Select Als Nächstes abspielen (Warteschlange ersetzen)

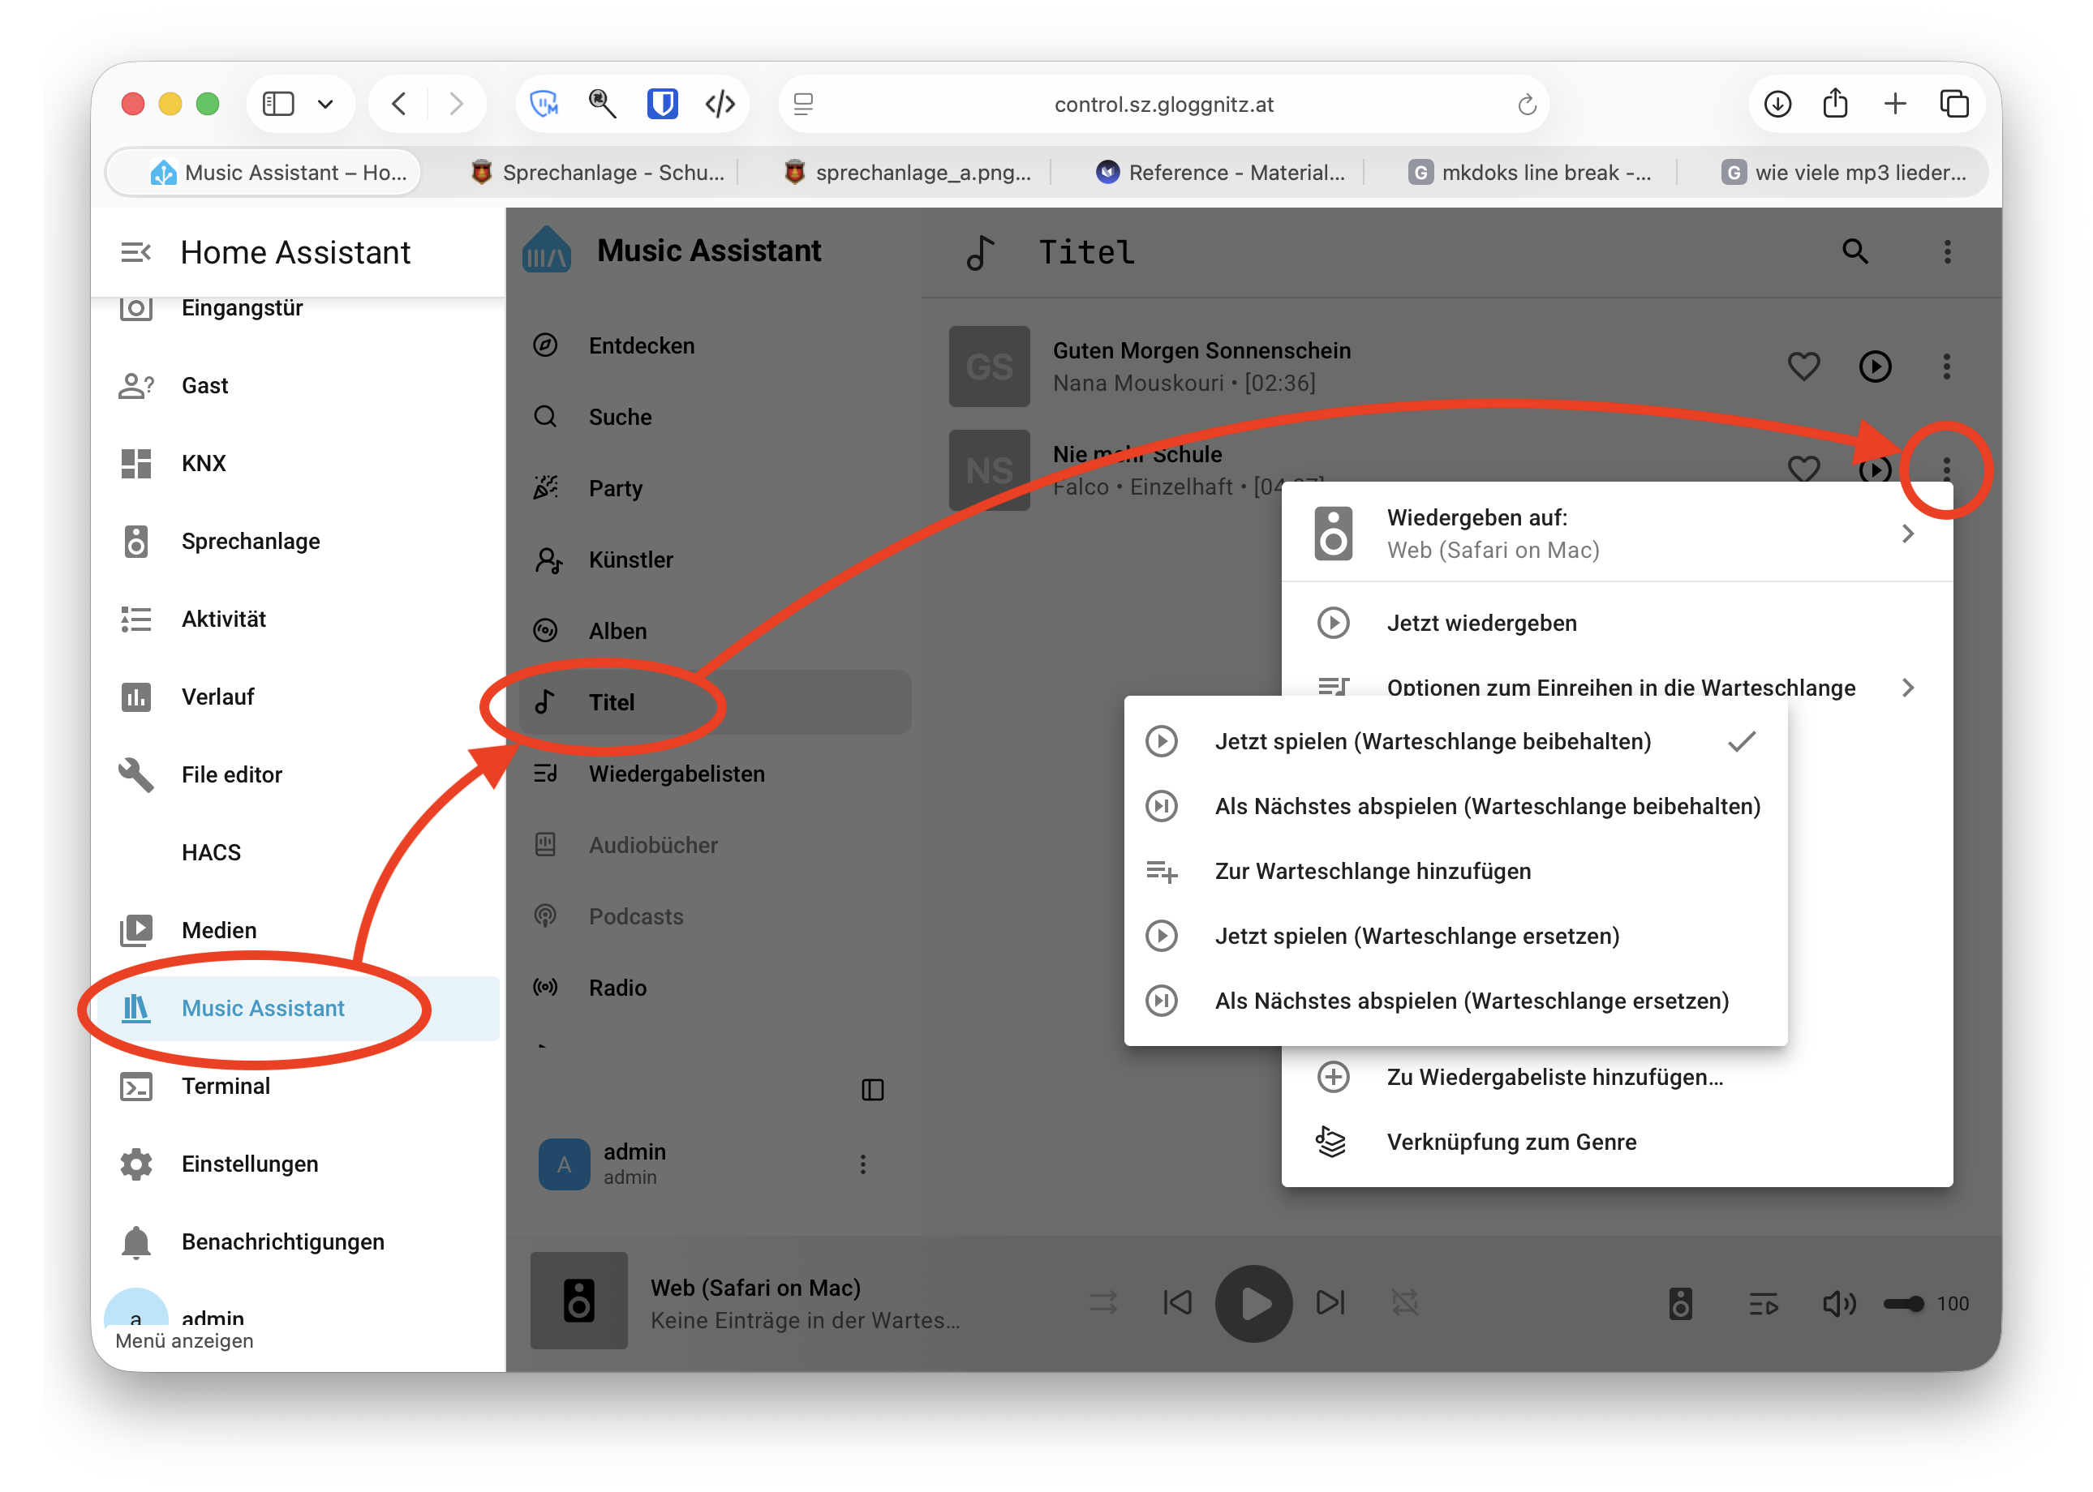click(1455, 1001)
